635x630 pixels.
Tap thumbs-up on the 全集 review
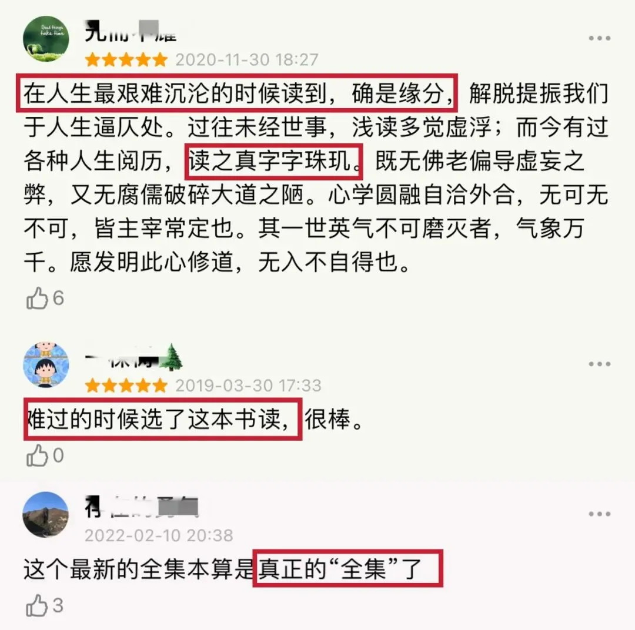click(x=38, y=606)
